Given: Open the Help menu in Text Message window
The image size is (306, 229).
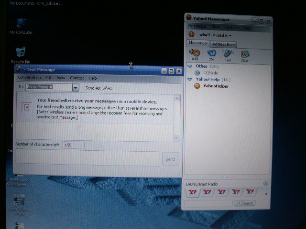Looking at the screenshot, I should tap(93, 78).
